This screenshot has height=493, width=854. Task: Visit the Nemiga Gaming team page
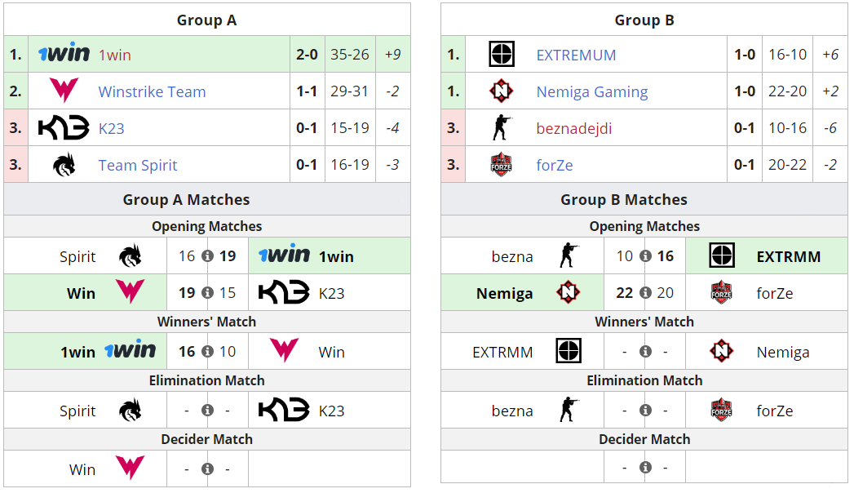click(x=591, y=91)
